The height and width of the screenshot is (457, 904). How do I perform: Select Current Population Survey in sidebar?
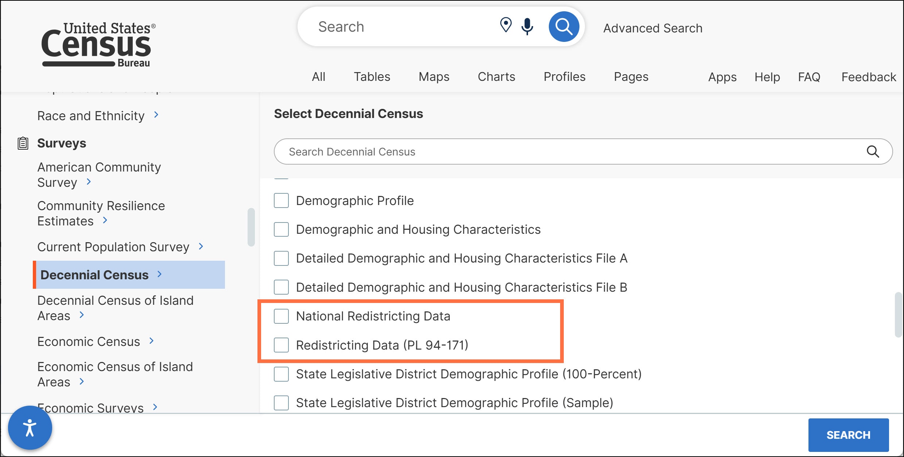[x=113, y=247]
